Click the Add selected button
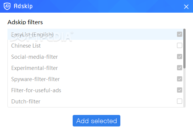This screenshot has height=138, width=193. tap(96, 121)
